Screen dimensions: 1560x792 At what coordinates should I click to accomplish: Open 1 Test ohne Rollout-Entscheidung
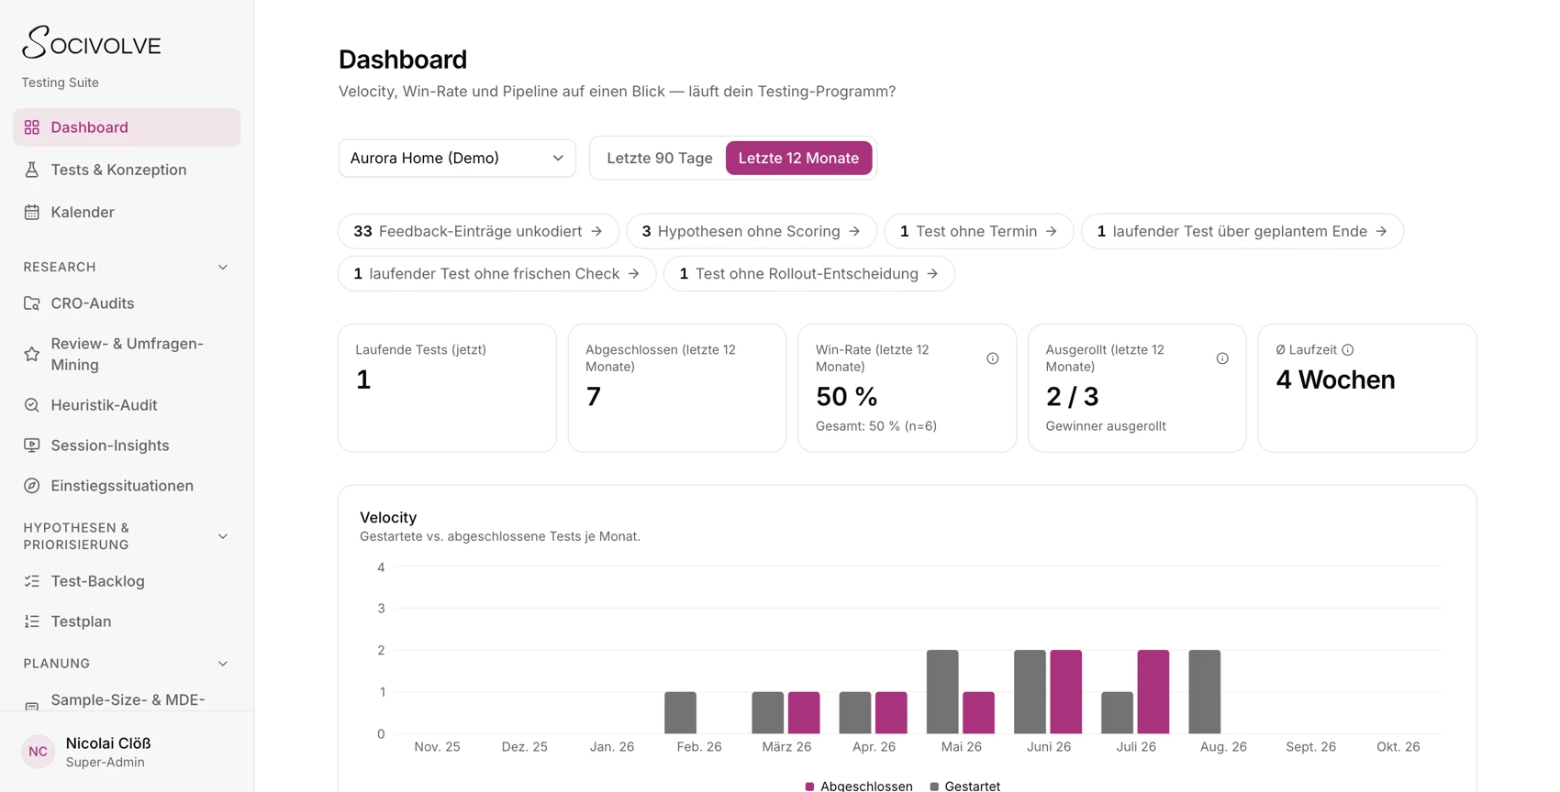click(x=809, y=273)
